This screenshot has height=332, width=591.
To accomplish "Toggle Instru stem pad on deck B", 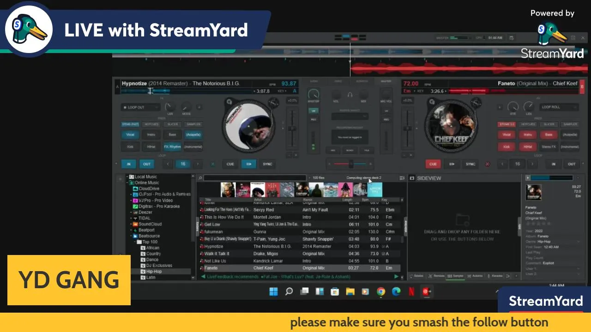I will [528, 135].
